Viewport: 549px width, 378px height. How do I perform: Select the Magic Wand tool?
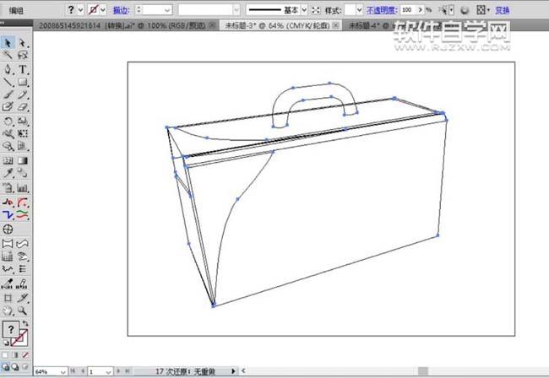(8, 55)
